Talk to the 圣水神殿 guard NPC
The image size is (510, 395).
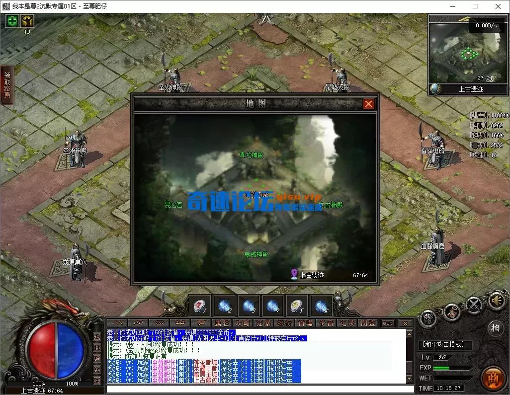[76, 149]
